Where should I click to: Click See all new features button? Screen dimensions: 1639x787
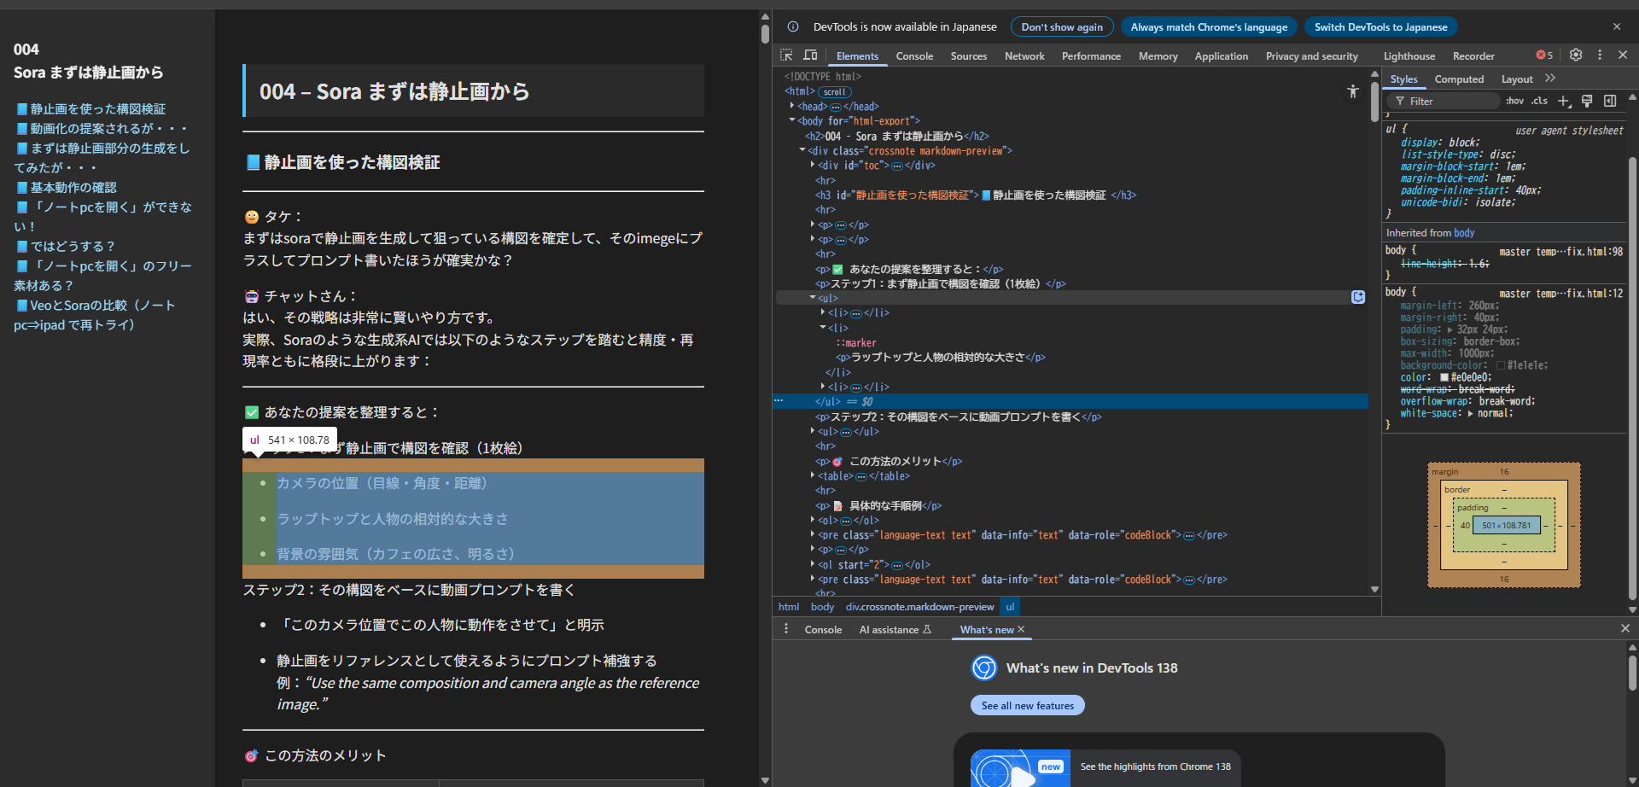coord(1027,706)
